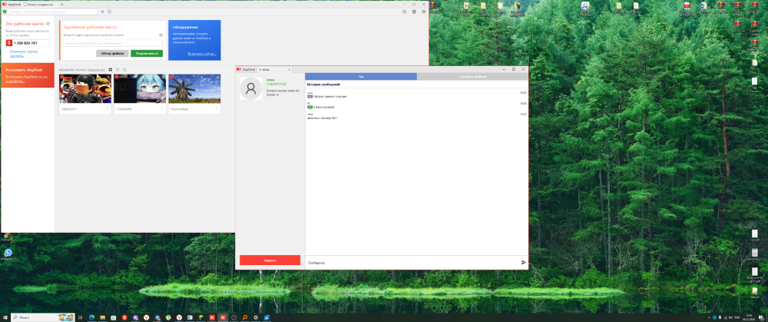Focus the 'Сообщение' chat input field
This screenshot has width=768, height=322.
412,263
